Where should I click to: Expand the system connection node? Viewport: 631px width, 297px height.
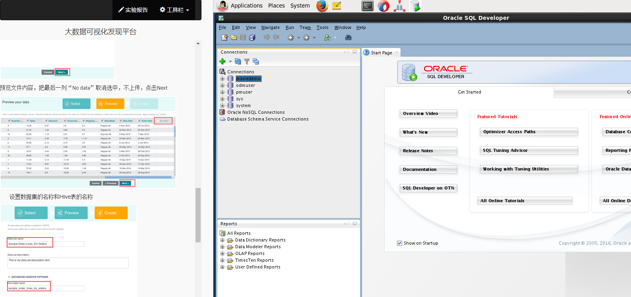point(223,105)
